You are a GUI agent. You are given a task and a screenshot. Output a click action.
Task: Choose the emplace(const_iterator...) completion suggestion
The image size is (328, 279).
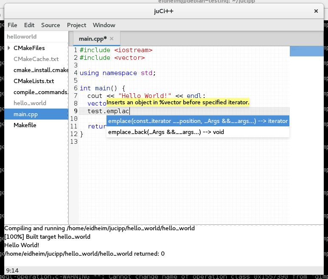click(x=198, y=121)
